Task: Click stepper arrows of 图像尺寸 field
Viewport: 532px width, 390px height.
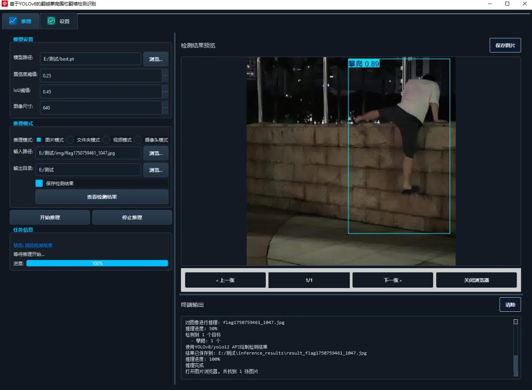Action: pos(165,107)
